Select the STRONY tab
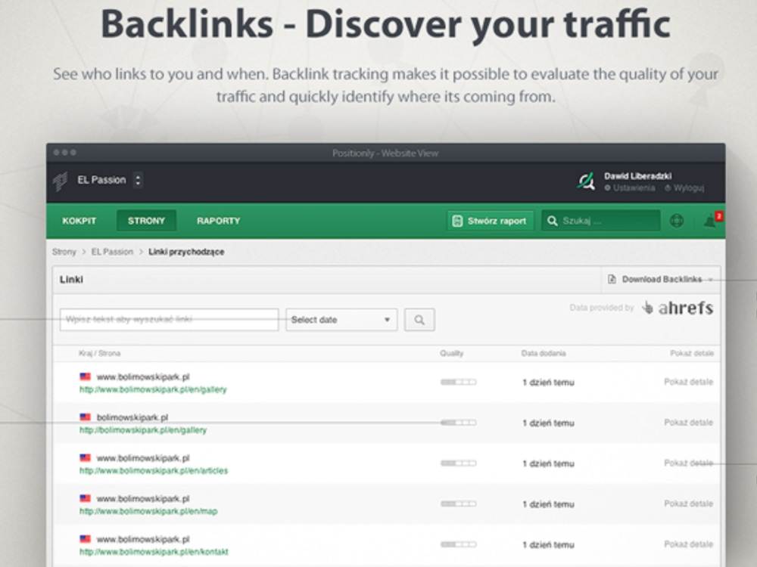The image size is (757, 567). 146,221
